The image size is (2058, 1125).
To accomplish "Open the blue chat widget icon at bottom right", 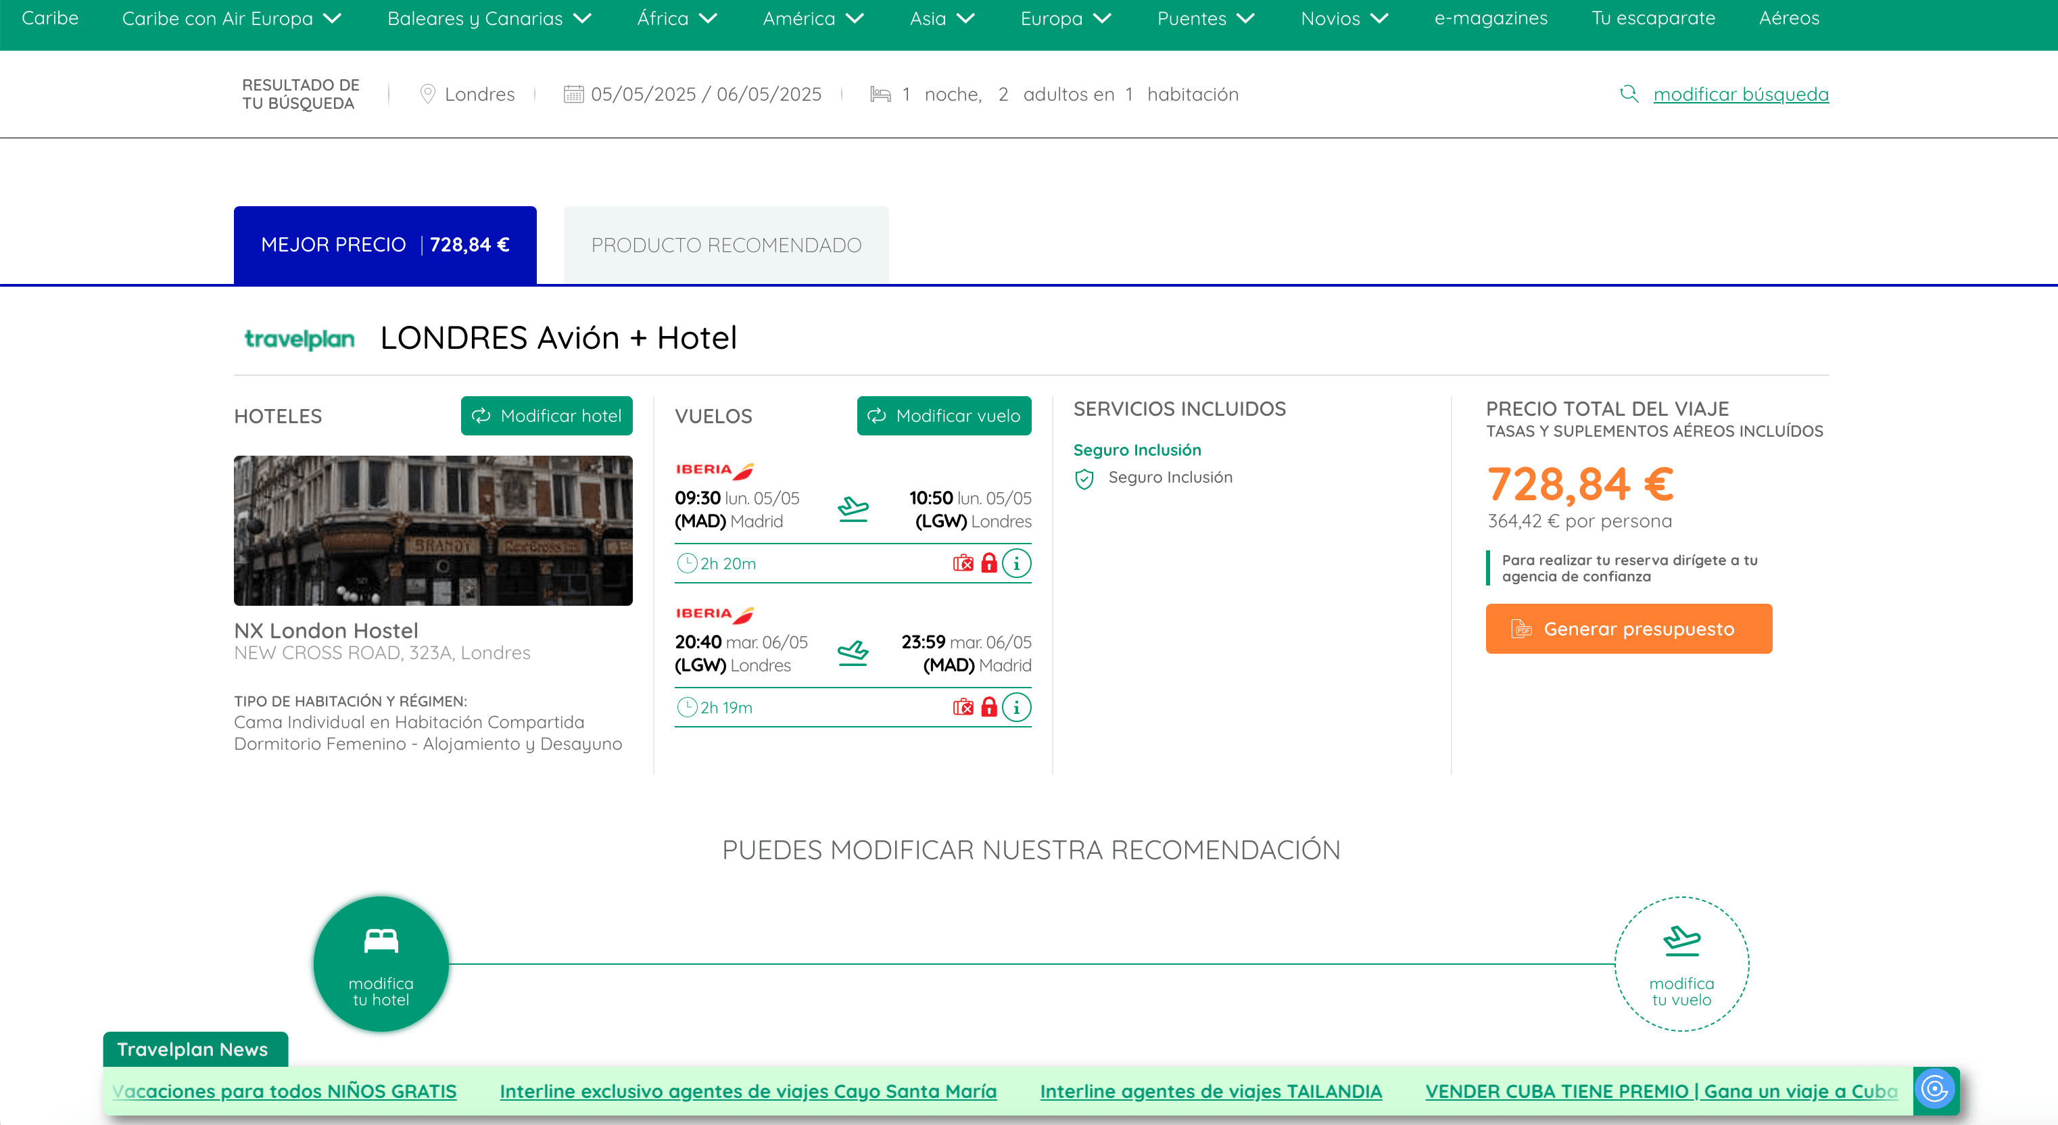I will [x=1934, y=1088].
